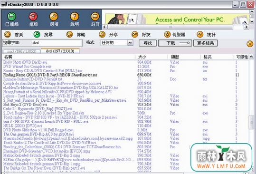Select Matrix Reloaded deutsch DVD-Rip 2.mpg
Screen dimensions: 256x174
[x=42, y=155]
